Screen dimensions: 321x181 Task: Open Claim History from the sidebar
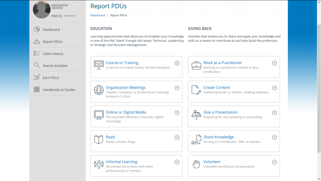click(58, 53)
